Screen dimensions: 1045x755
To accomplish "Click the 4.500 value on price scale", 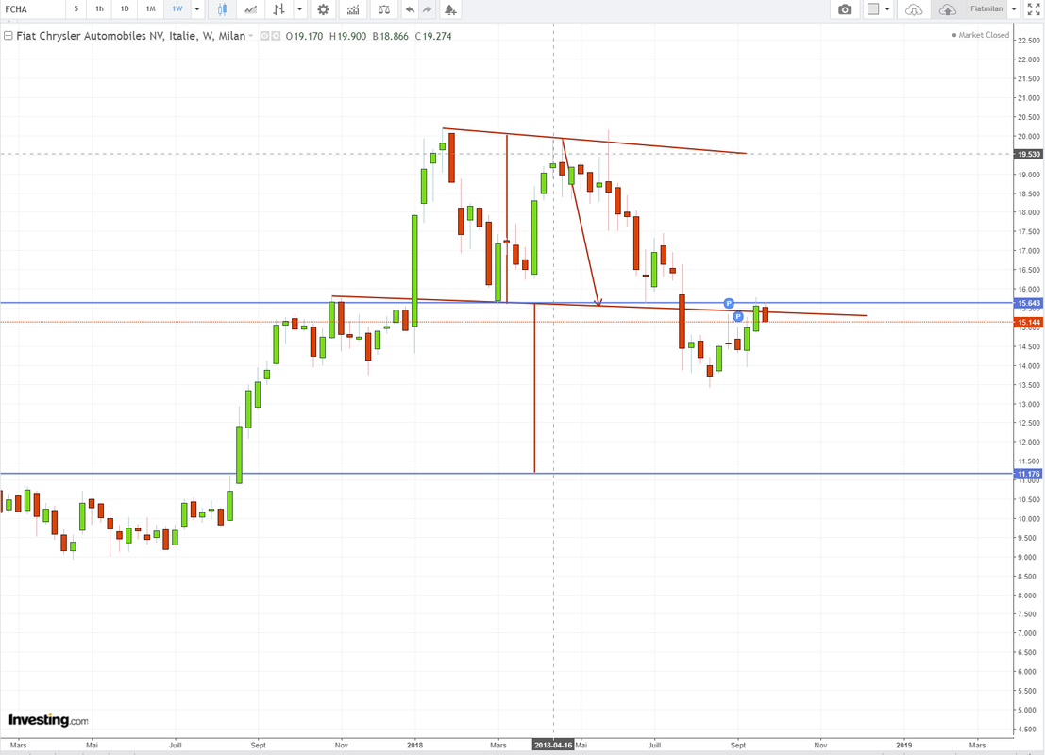I will (1029, 729).
